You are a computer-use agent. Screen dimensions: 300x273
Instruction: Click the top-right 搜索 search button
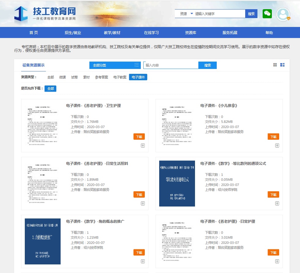pos(251,13)
